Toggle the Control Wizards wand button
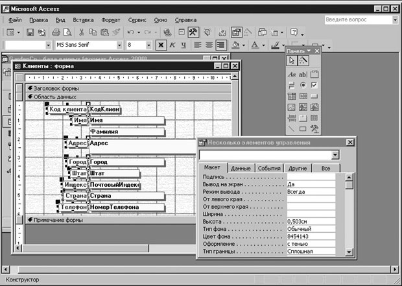 [x=303, y=61]
